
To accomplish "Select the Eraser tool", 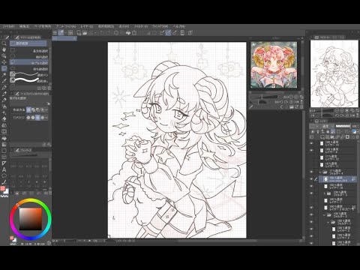I will tap(4, 119).
